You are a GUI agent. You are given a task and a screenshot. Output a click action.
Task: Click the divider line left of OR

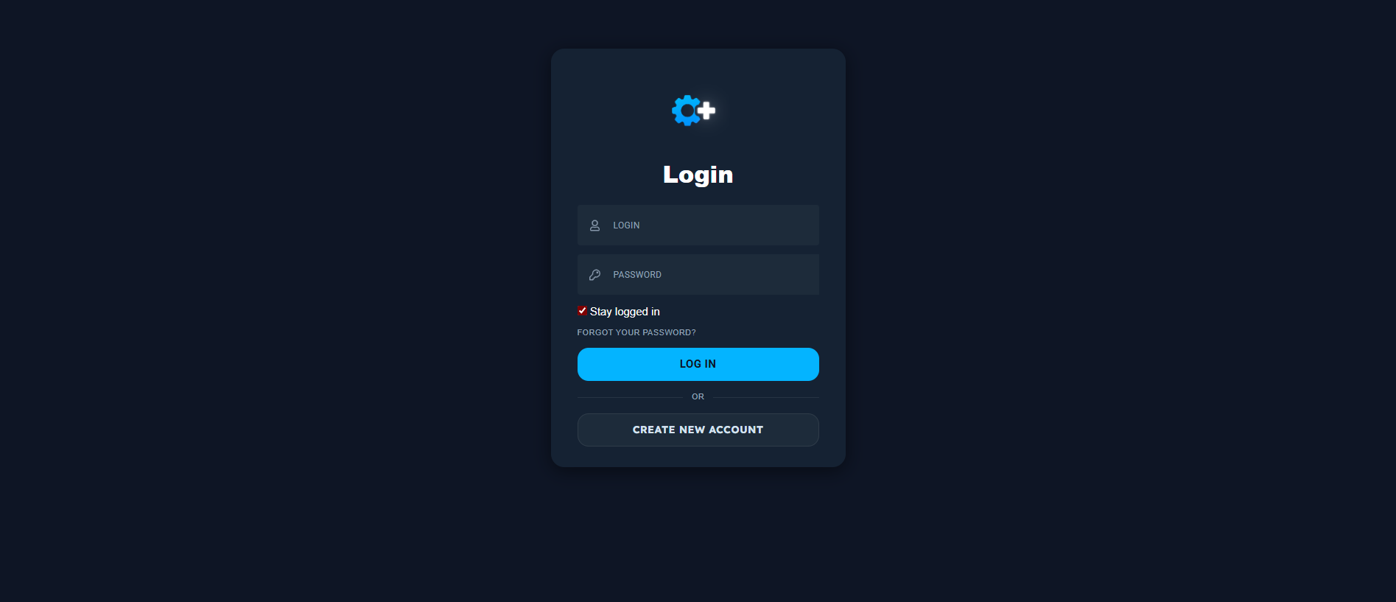(630, 397)
